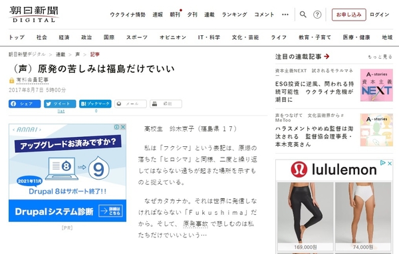Click the help question mark icon
The height and width of the screenshot is (254, 399).
coord(317,15)
